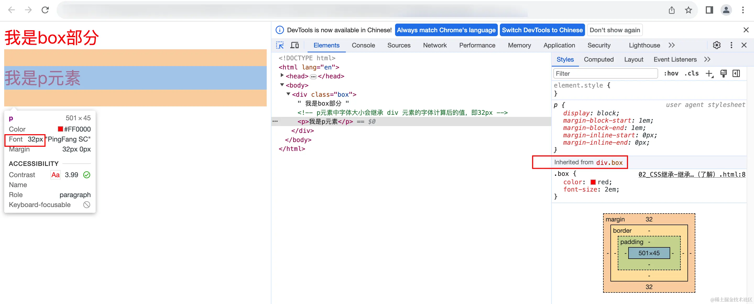This screenshot has width=754, height=304.
Task: Activate the inspect element picker icon
Action: [x=280, y=45]
